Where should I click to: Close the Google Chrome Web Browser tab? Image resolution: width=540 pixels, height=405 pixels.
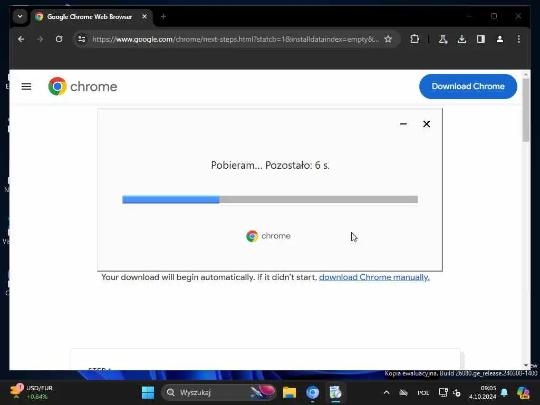point(144,16)
